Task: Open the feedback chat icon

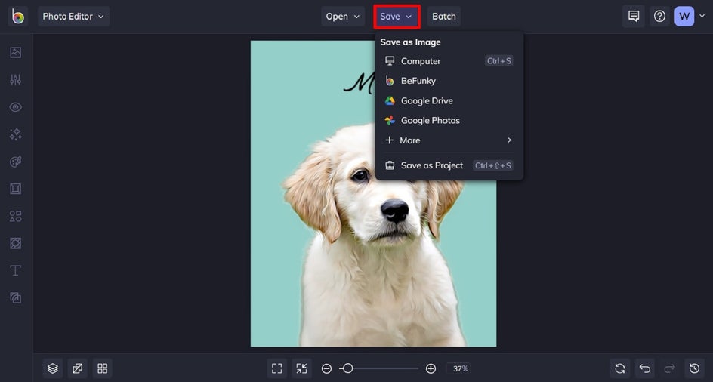Action: pos(634,17)
